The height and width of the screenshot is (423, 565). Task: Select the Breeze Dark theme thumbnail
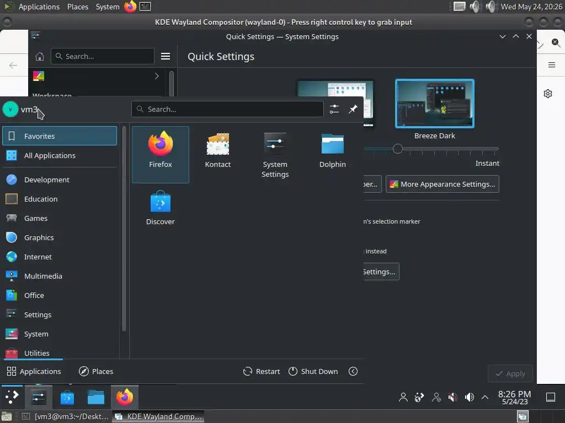point(435,104)
